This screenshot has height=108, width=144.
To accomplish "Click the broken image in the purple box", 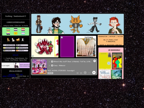I will (x=62, y=38).
